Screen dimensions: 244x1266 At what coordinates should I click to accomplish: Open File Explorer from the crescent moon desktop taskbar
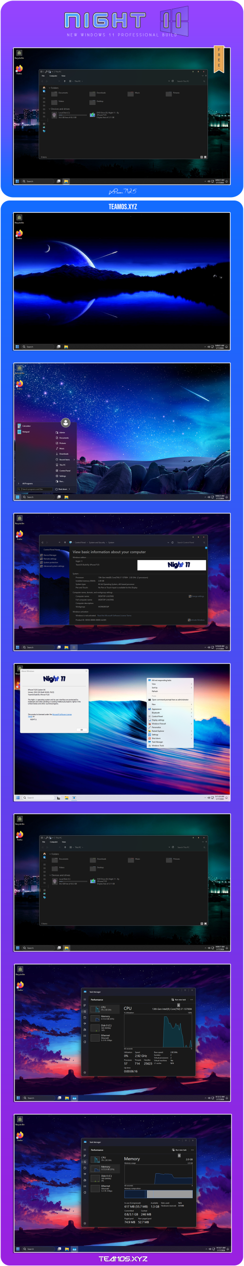(x=66, y=346)
